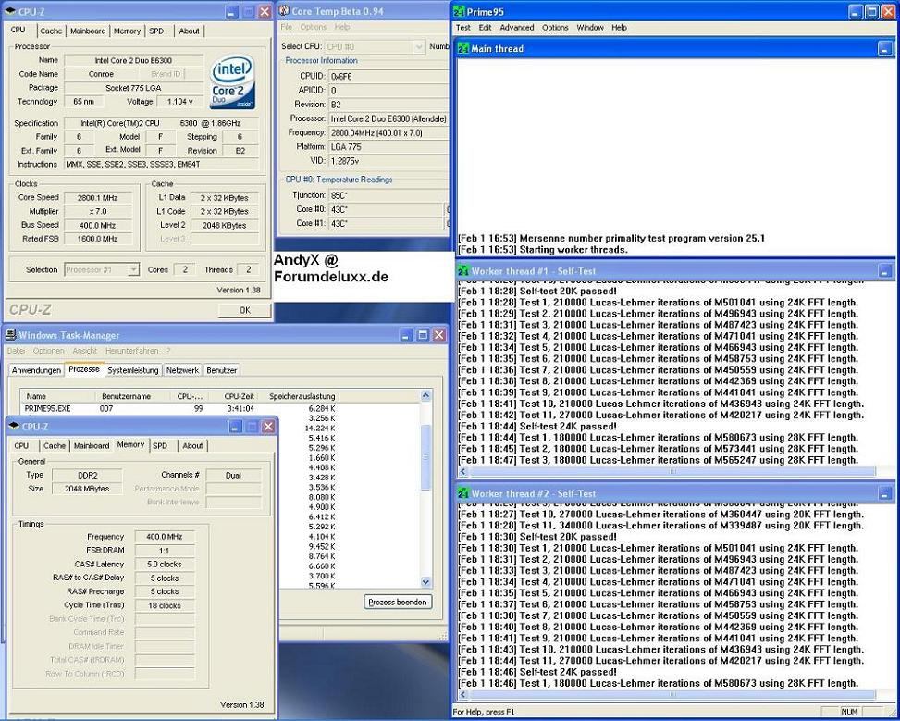Sort processes by Name column header
This screenshot has height=721, width=900.
(x=57, y=396)
